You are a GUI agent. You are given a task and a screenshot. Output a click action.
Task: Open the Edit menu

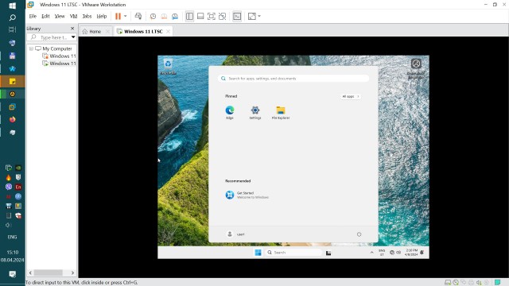click(45, 16)
